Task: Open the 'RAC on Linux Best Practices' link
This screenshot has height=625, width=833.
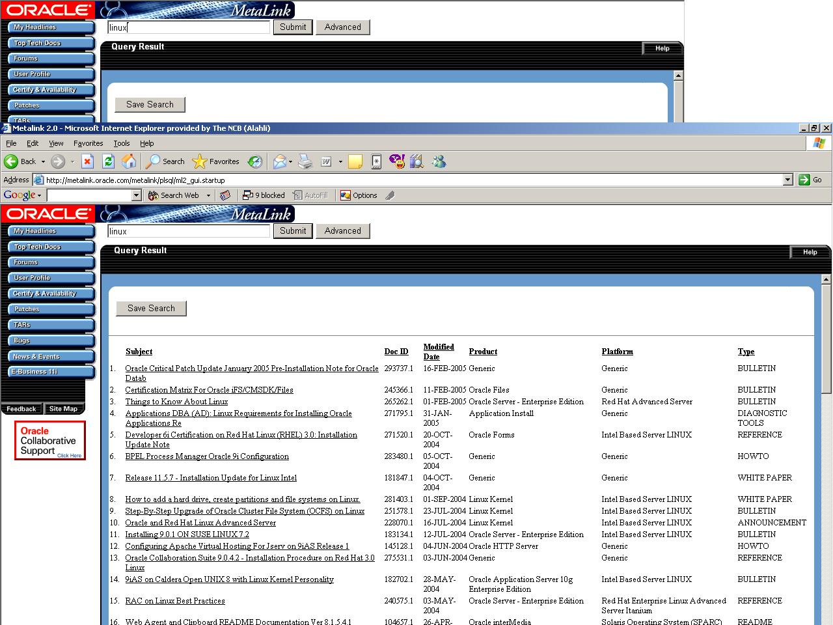Action: pos(174,601)
